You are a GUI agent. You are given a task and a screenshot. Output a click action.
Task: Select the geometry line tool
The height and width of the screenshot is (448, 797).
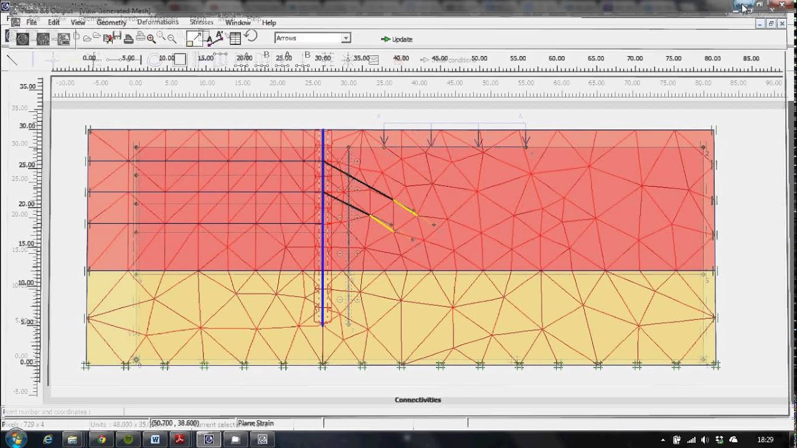point(12,59)
